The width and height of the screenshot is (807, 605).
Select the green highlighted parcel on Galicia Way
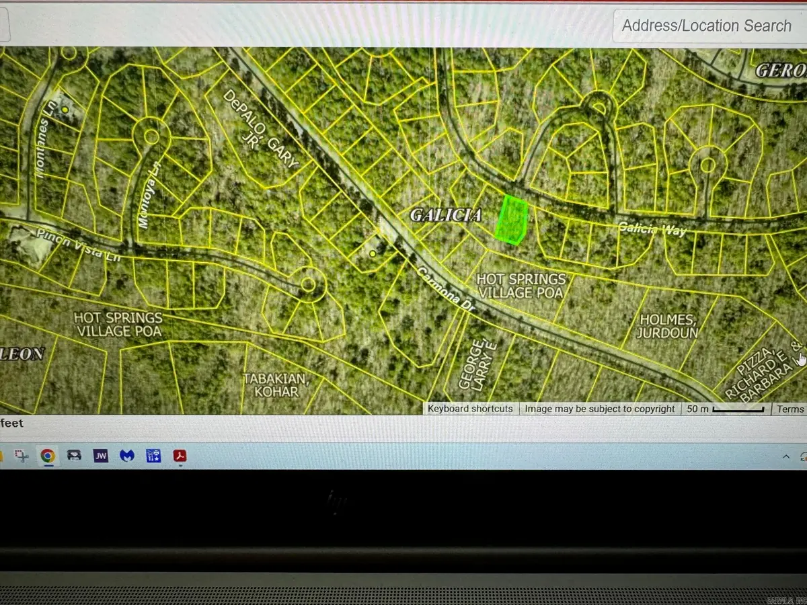(512, 220)
